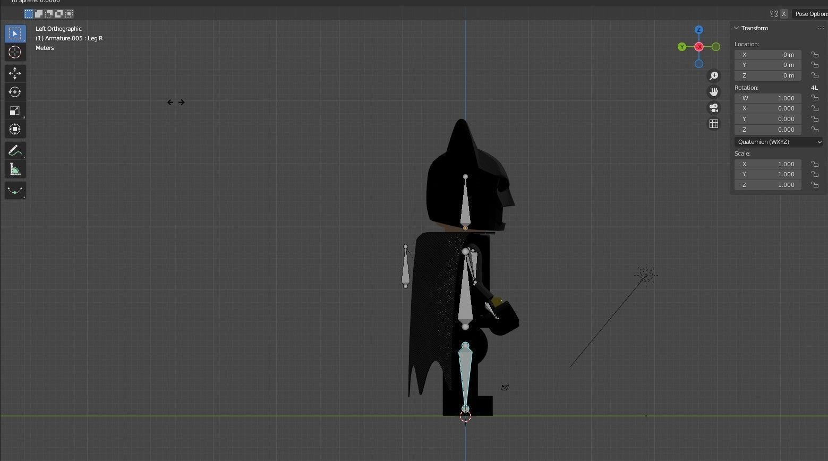Click the 'Left Orthographic' view label
This screenshot has height=461, width=828.
(x=58, y=29)
